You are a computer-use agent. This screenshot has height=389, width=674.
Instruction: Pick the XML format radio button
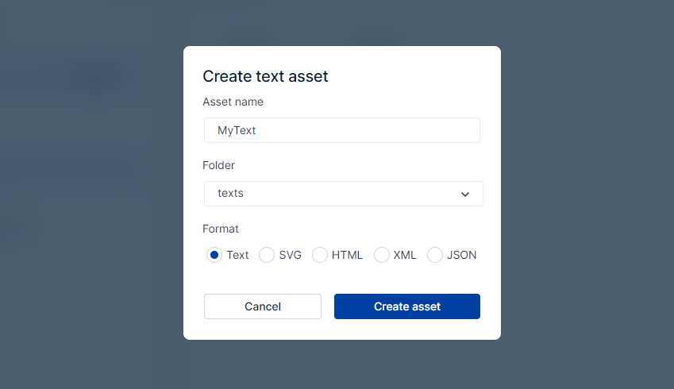[381, 255]
